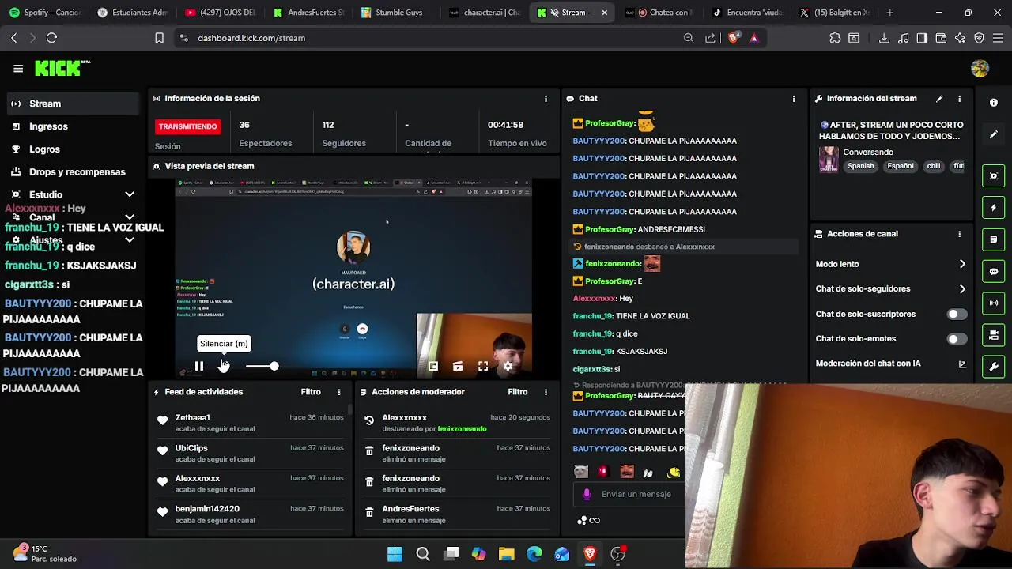Open three-dot menu of Información del stream panel
Image resolution: width=1012 pixels, height=569 pixels.
pos(959,99)
